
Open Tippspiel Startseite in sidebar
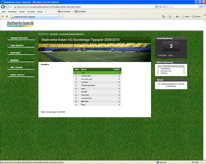(19, 38)
